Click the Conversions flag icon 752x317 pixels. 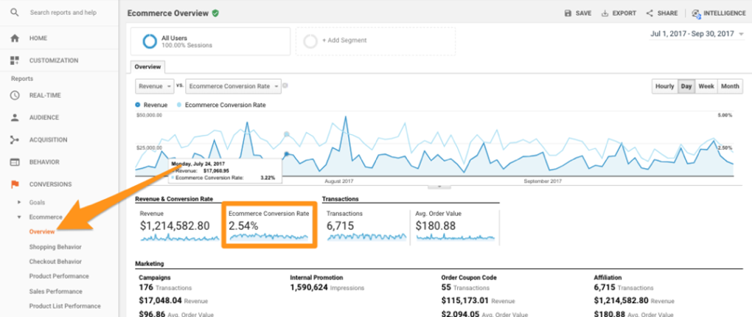[15, 184]
